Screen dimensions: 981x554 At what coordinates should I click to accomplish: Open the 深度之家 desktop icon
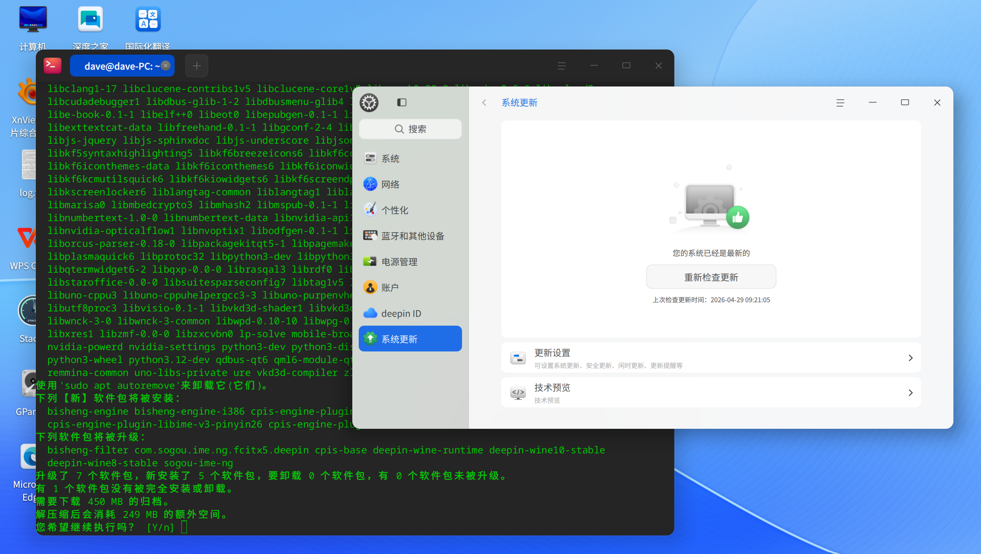(x=90, y=27)
